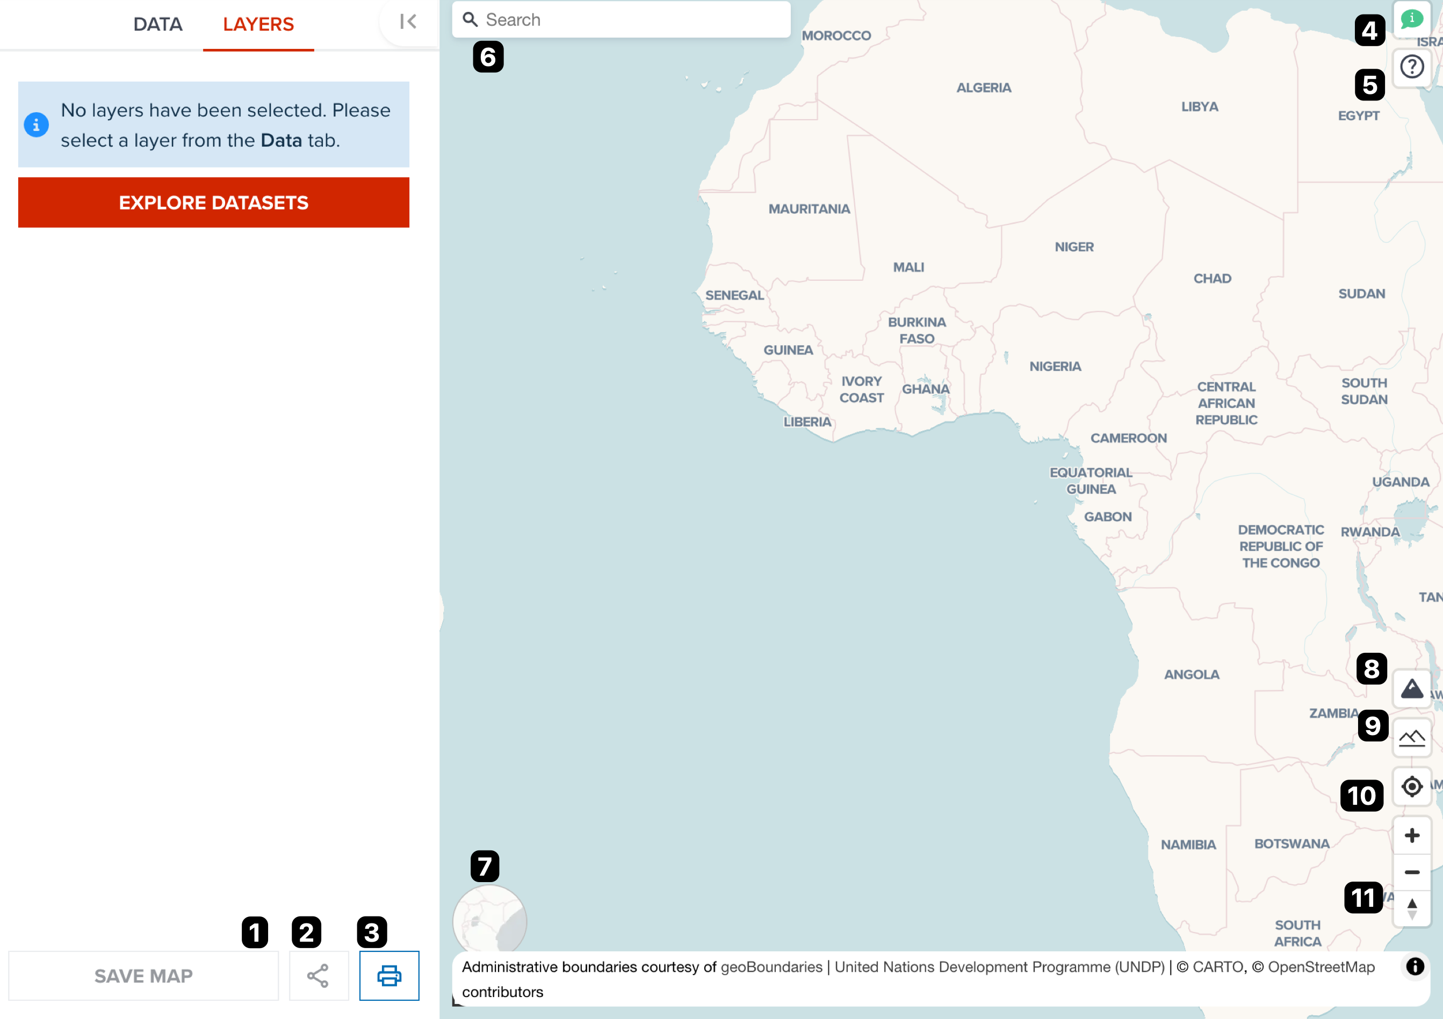Zoom in with the plus control
Image resolution: width=1443 pixels, height=1019 pixels.
click(1412, 835)
